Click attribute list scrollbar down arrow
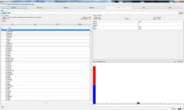184x110 pixels. click(91, 100)
